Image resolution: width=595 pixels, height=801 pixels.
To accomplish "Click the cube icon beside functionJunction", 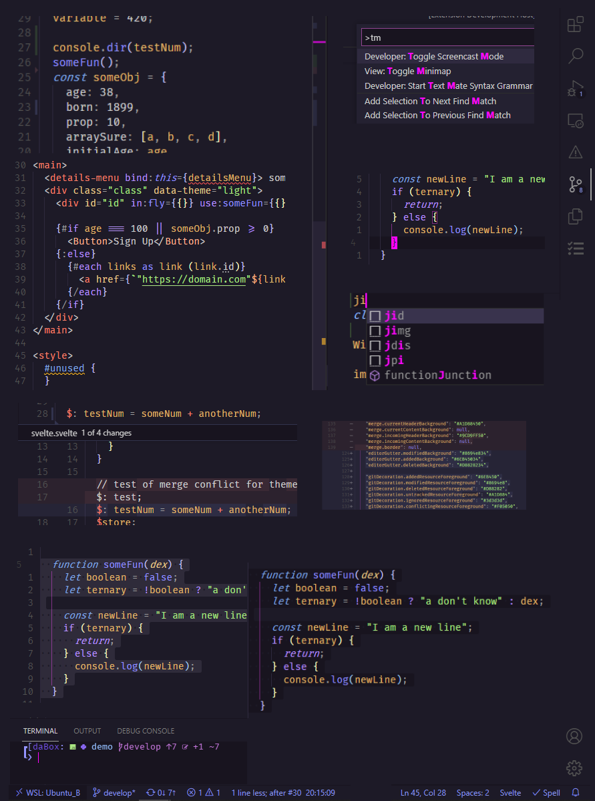I will pos(375,375).
